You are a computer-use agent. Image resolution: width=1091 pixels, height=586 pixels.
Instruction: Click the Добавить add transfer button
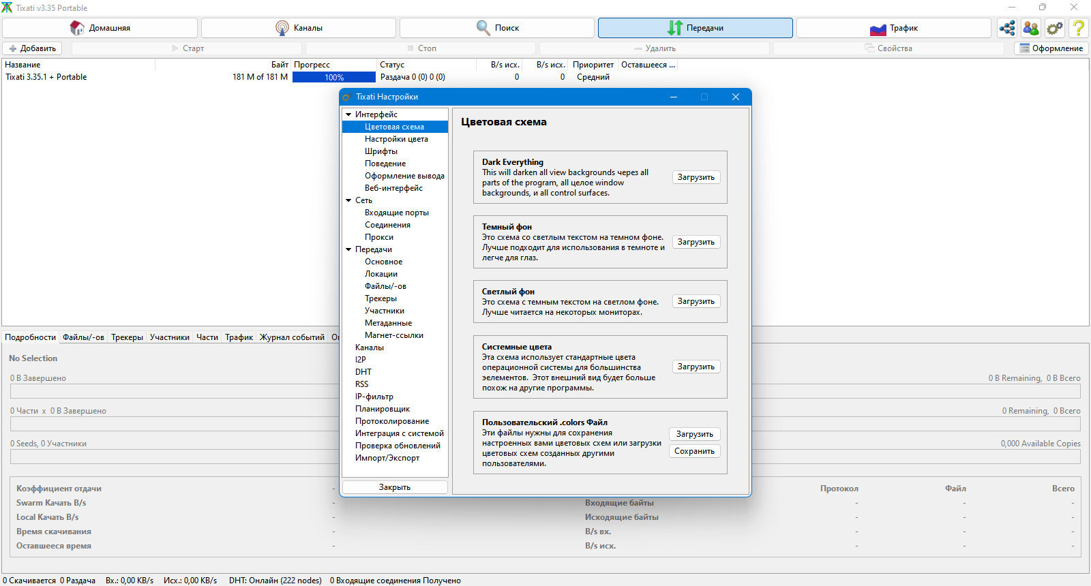[x=32, y=48]
